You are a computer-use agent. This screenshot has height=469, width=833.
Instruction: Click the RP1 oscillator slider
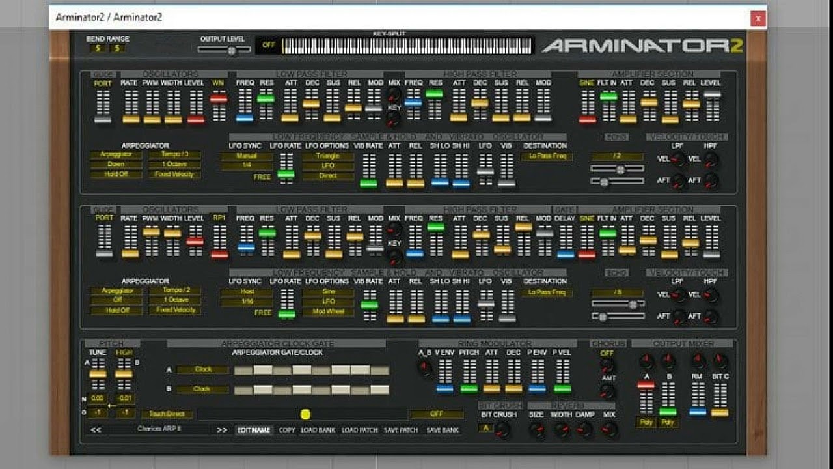click(x=219, y=241)
